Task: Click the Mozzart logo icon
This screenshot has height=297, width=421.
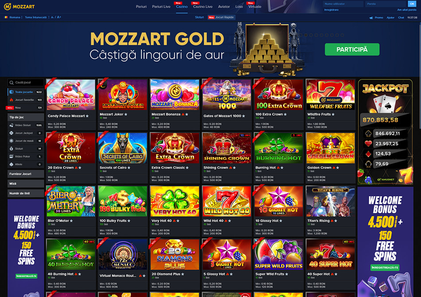Action: click(7, 7)
